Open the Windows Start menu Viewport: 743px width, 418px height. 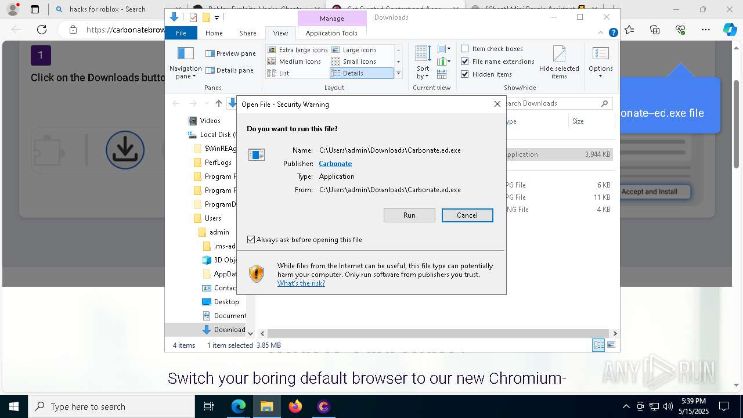(x=14, y=406)
